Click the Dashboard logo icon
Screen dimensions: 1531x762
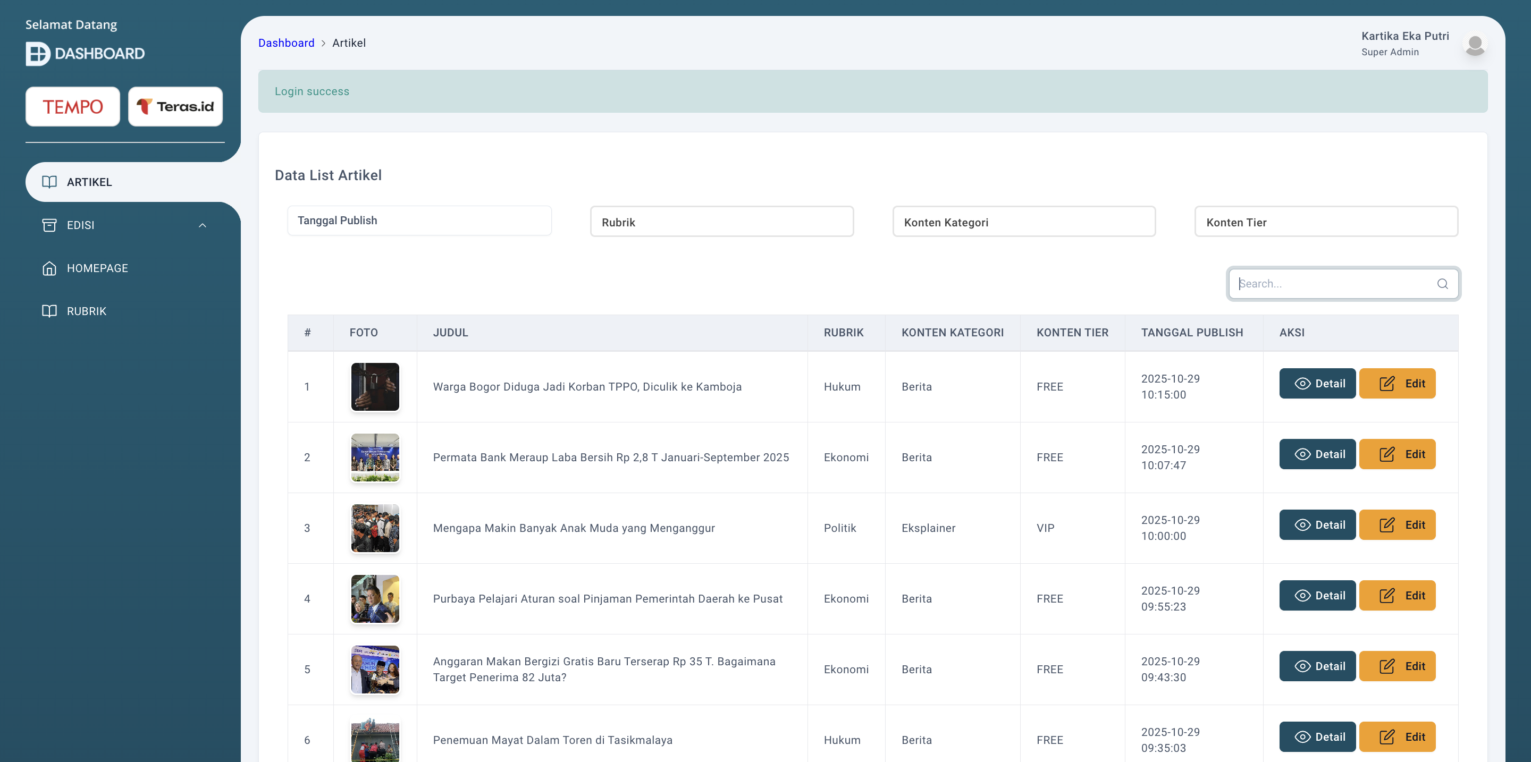click(37, 54)
